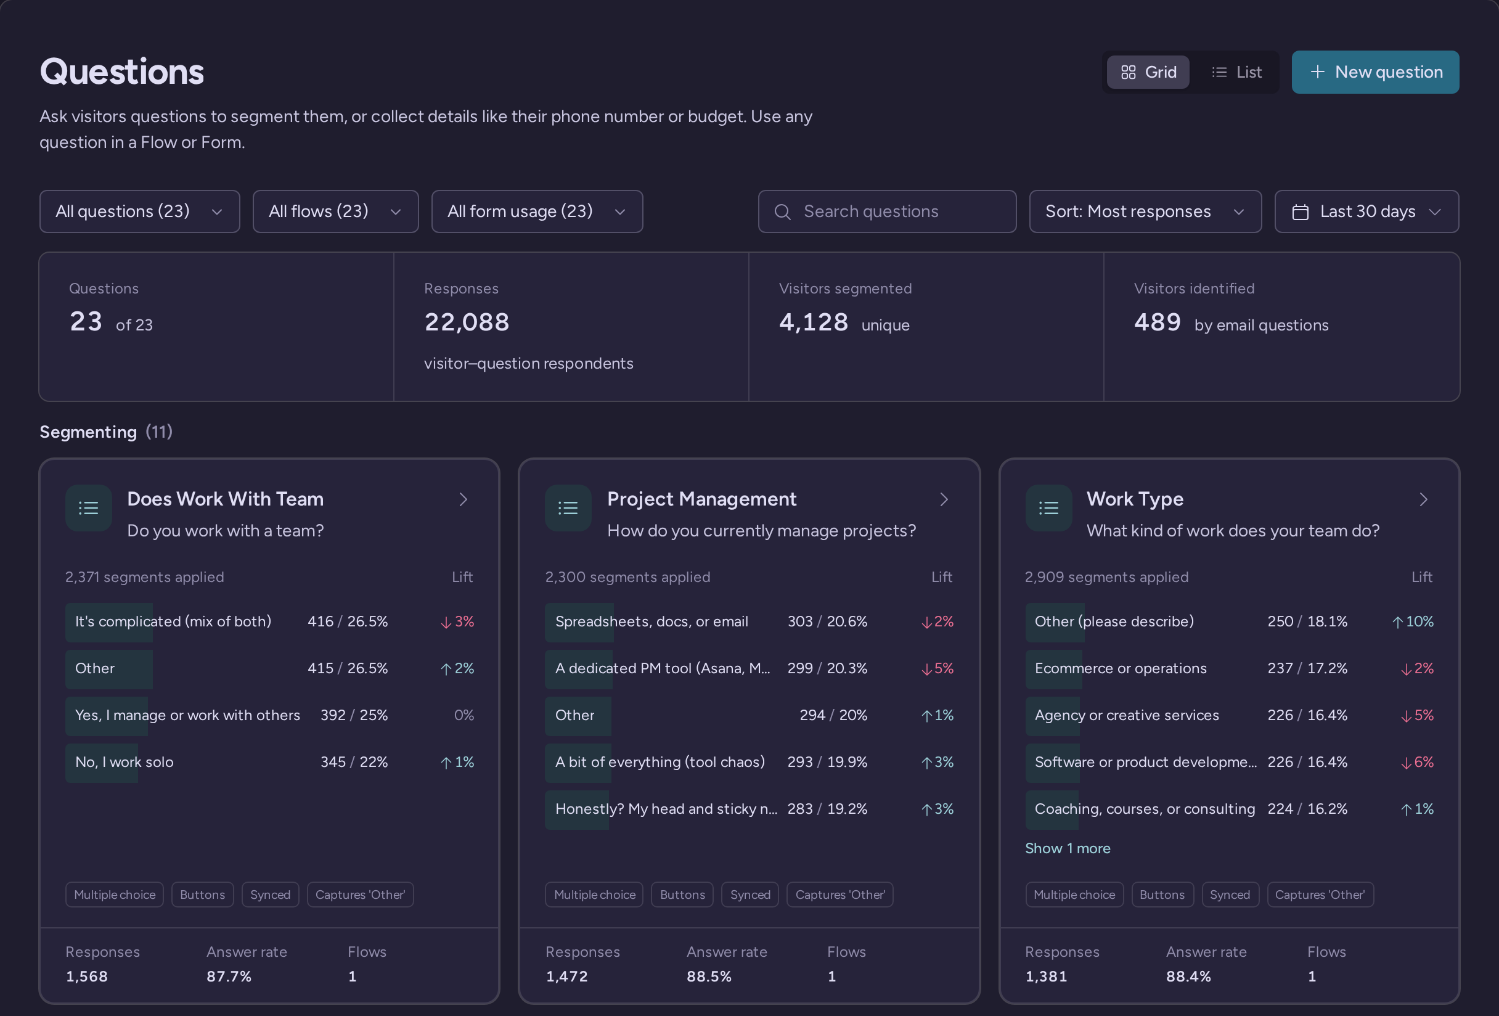Click 2,909 segments applied text
The width and height of the screenshot is (1499, 1016).
coord(1107,577)
